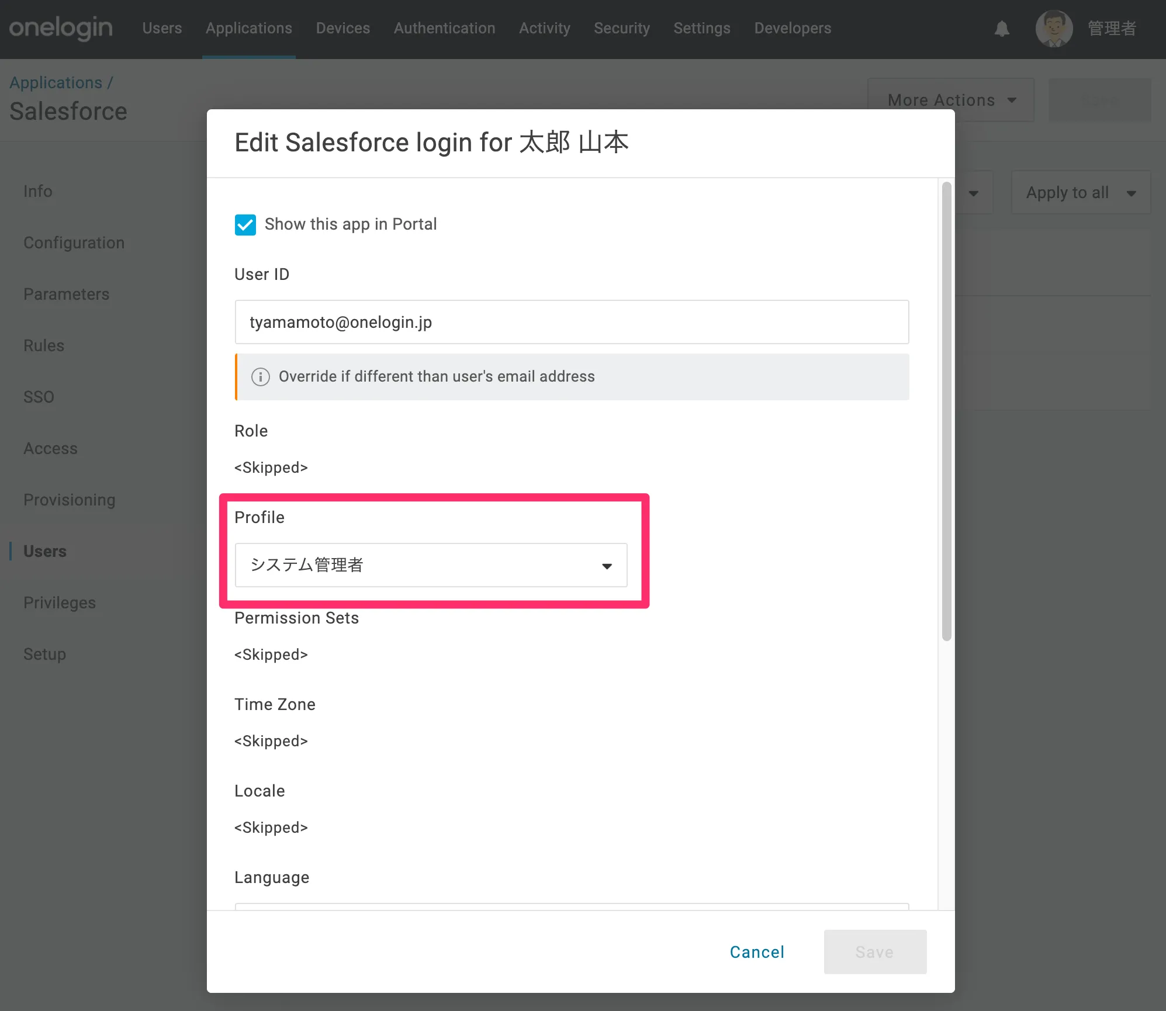Open the Users menu in navbar
1166x1011 pixels.
tap(162, 28)
